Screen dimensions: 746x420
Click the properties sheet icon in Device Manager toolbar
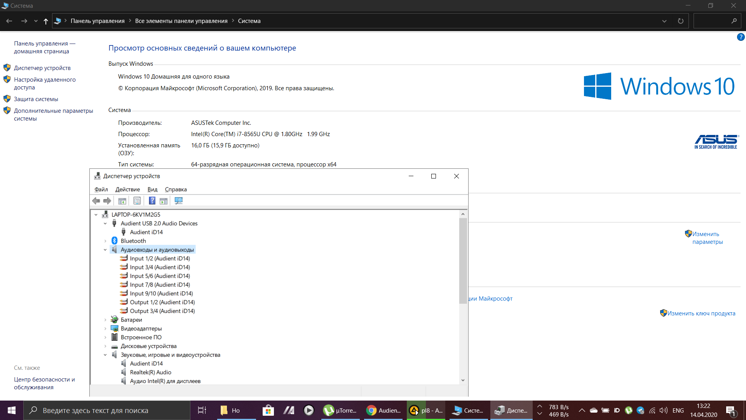coord(137,201)
